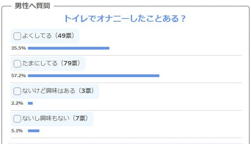Check the よくしてる checkbox

point(17,36)
